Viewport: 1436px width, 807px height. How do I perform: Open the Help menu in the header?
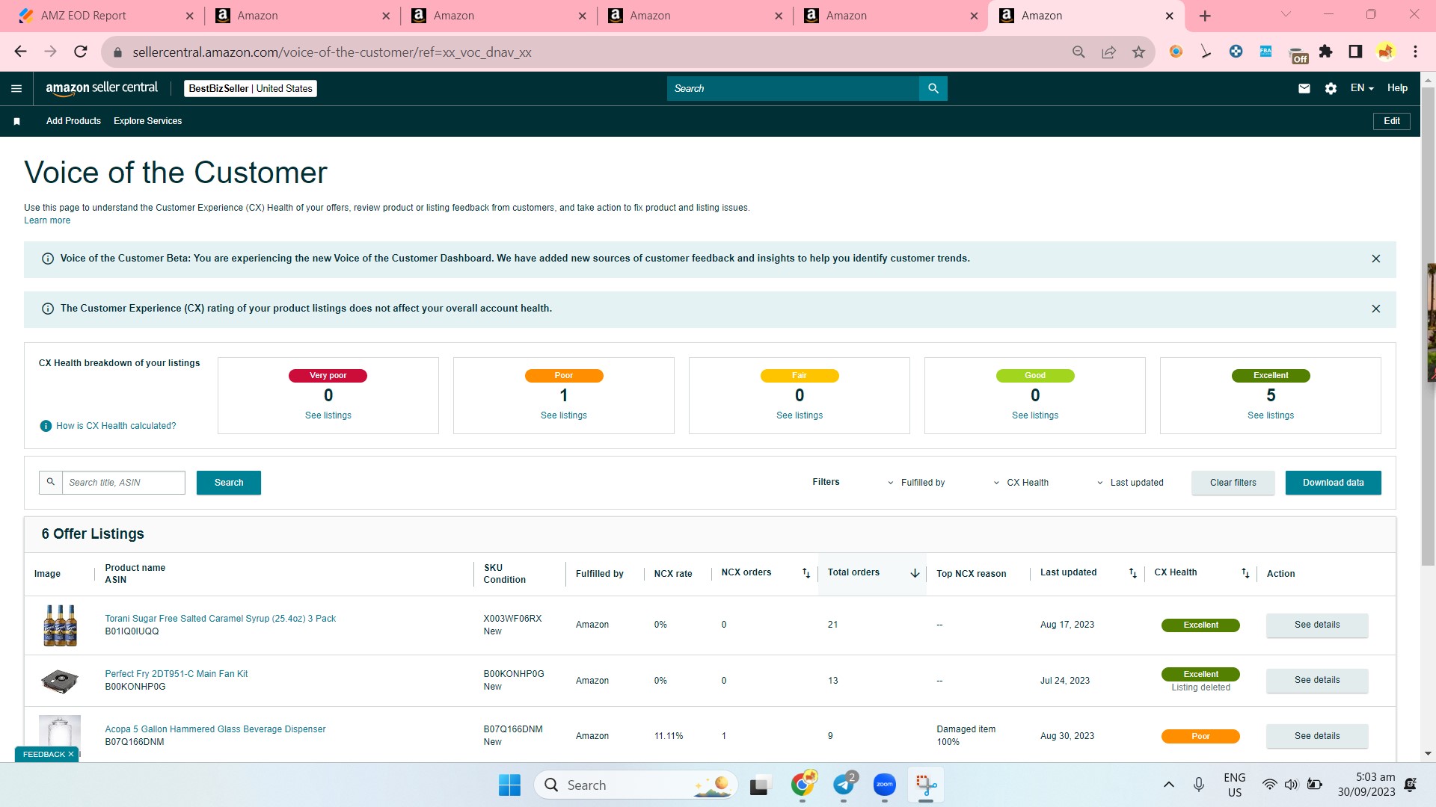(x=1397, y=88)
